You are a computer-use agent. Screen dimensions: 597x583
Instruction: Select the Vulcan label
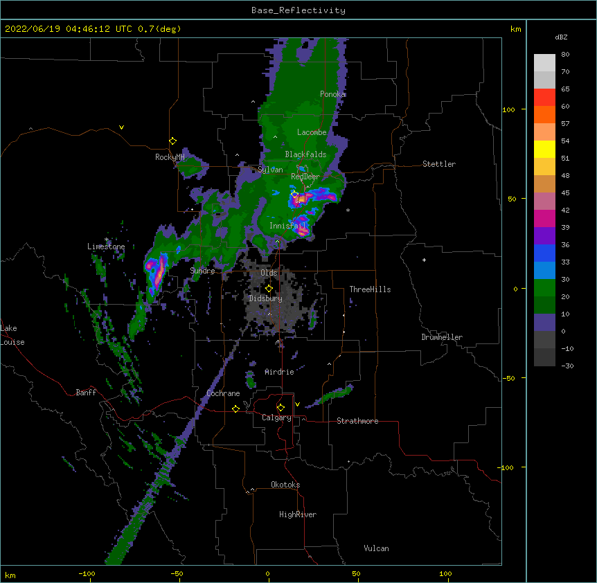376,548
